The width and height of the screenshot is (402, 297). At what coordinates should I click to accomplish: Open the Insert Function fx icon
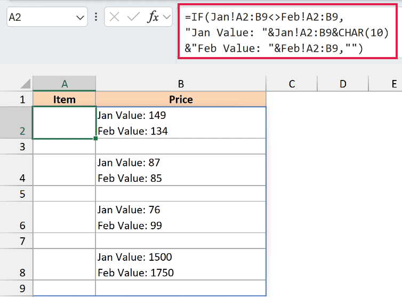(x=153, y=17)
